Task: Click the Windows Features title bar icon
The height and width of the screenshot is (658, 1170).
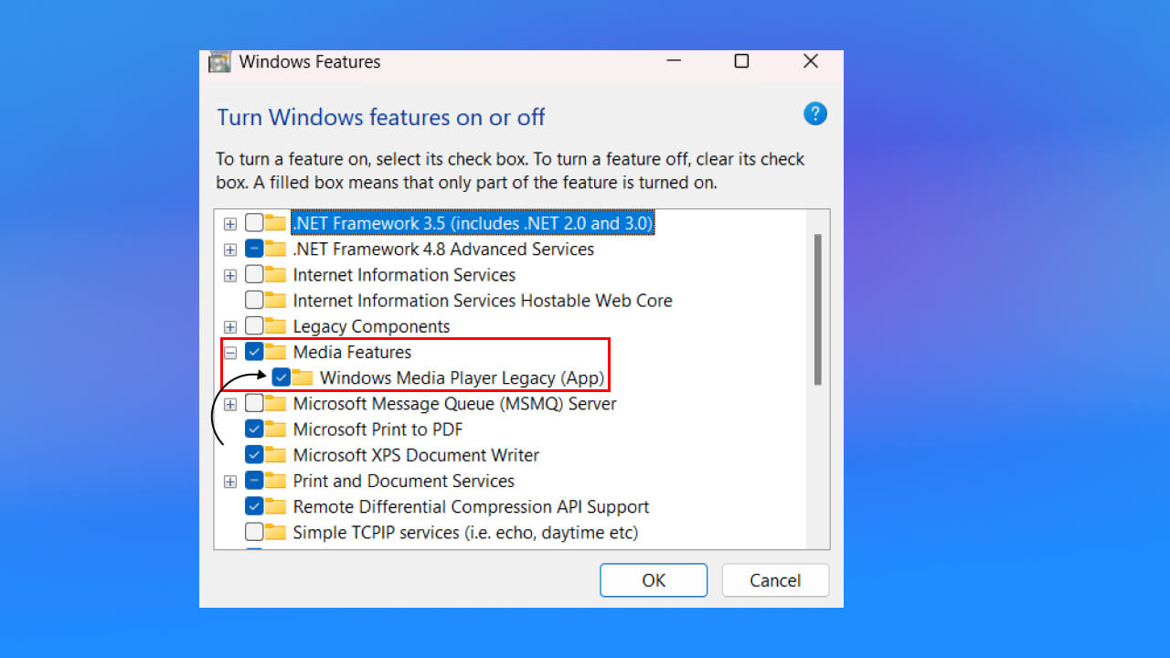Action: pos(219,62)
